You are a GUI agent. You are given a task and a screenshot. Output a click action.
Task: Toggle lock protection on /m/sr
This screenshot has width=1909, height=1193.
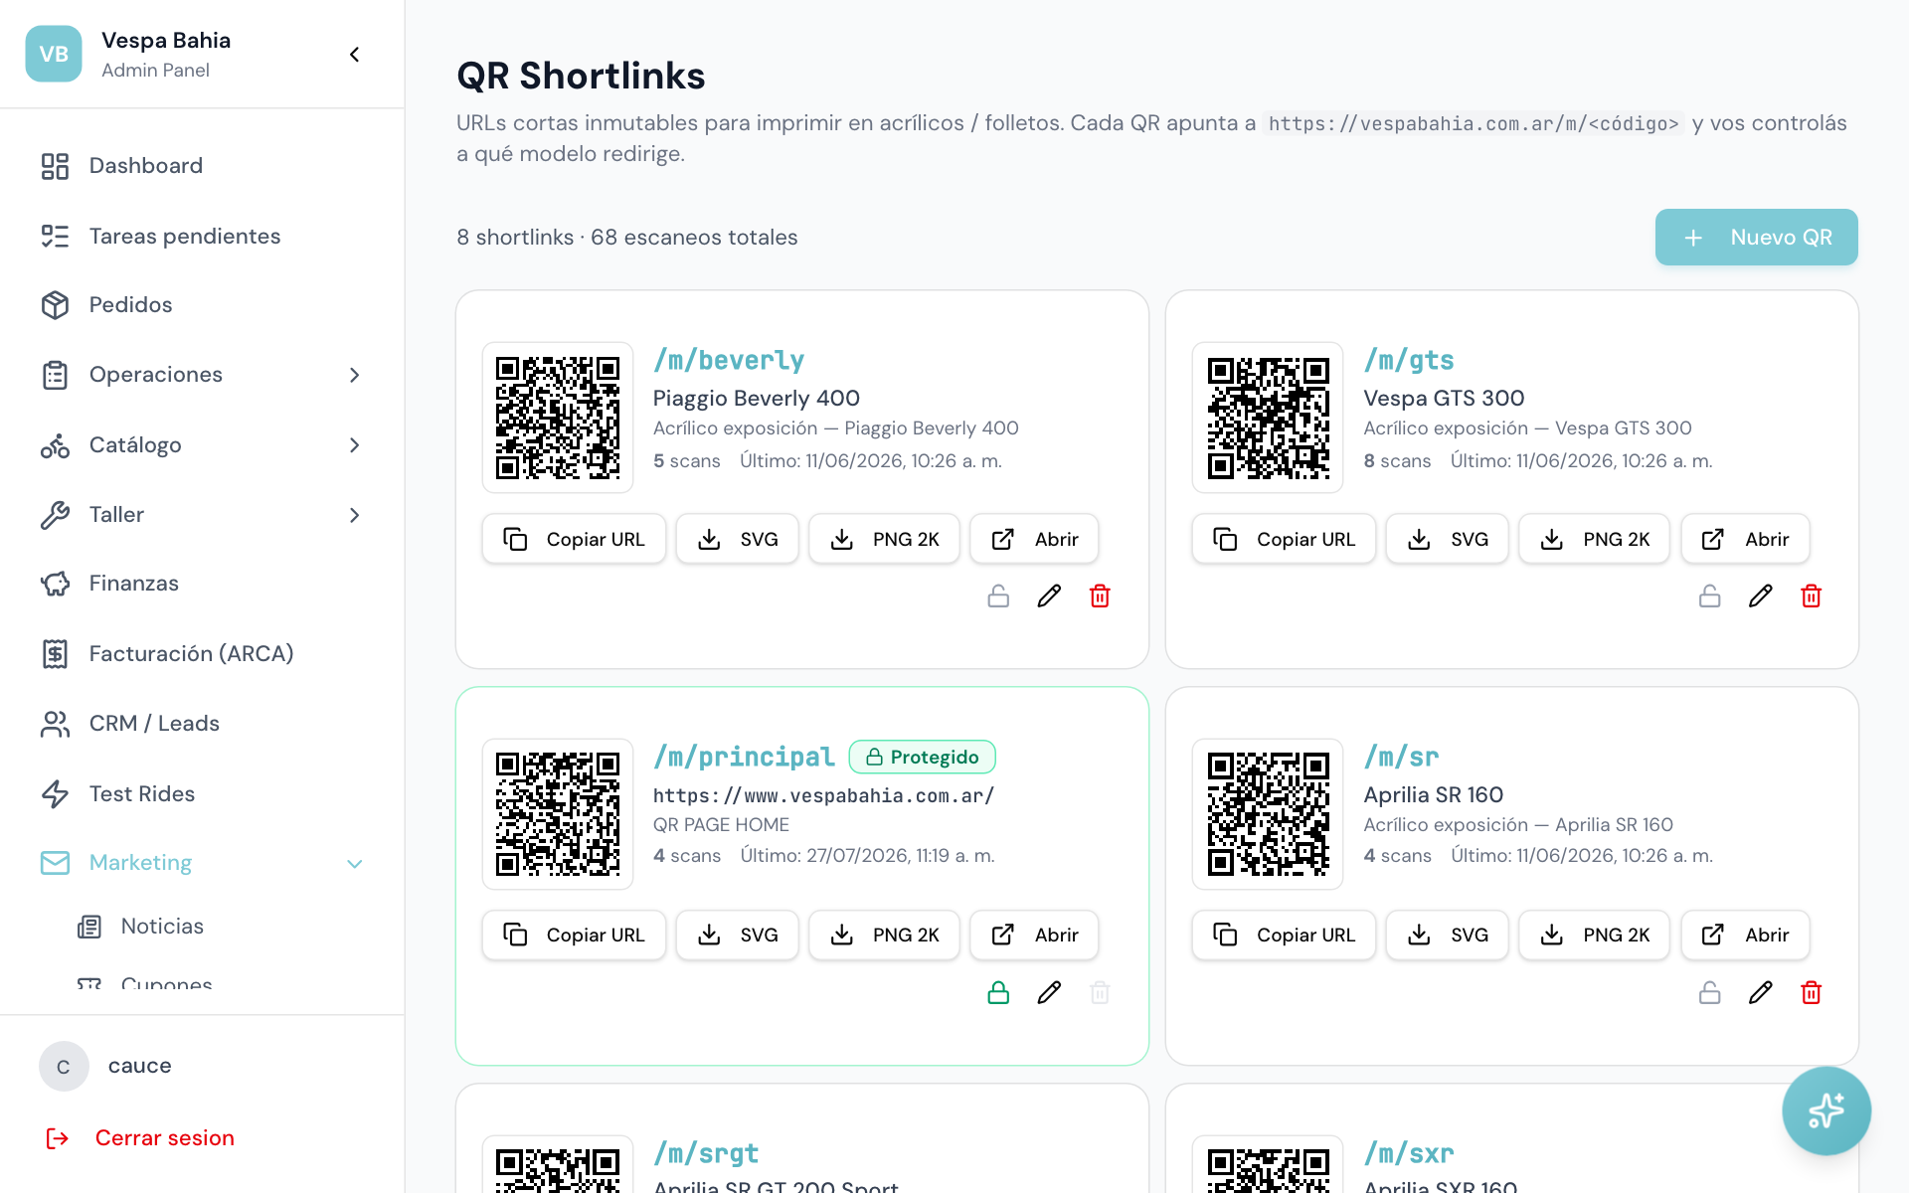(1709, 992)
